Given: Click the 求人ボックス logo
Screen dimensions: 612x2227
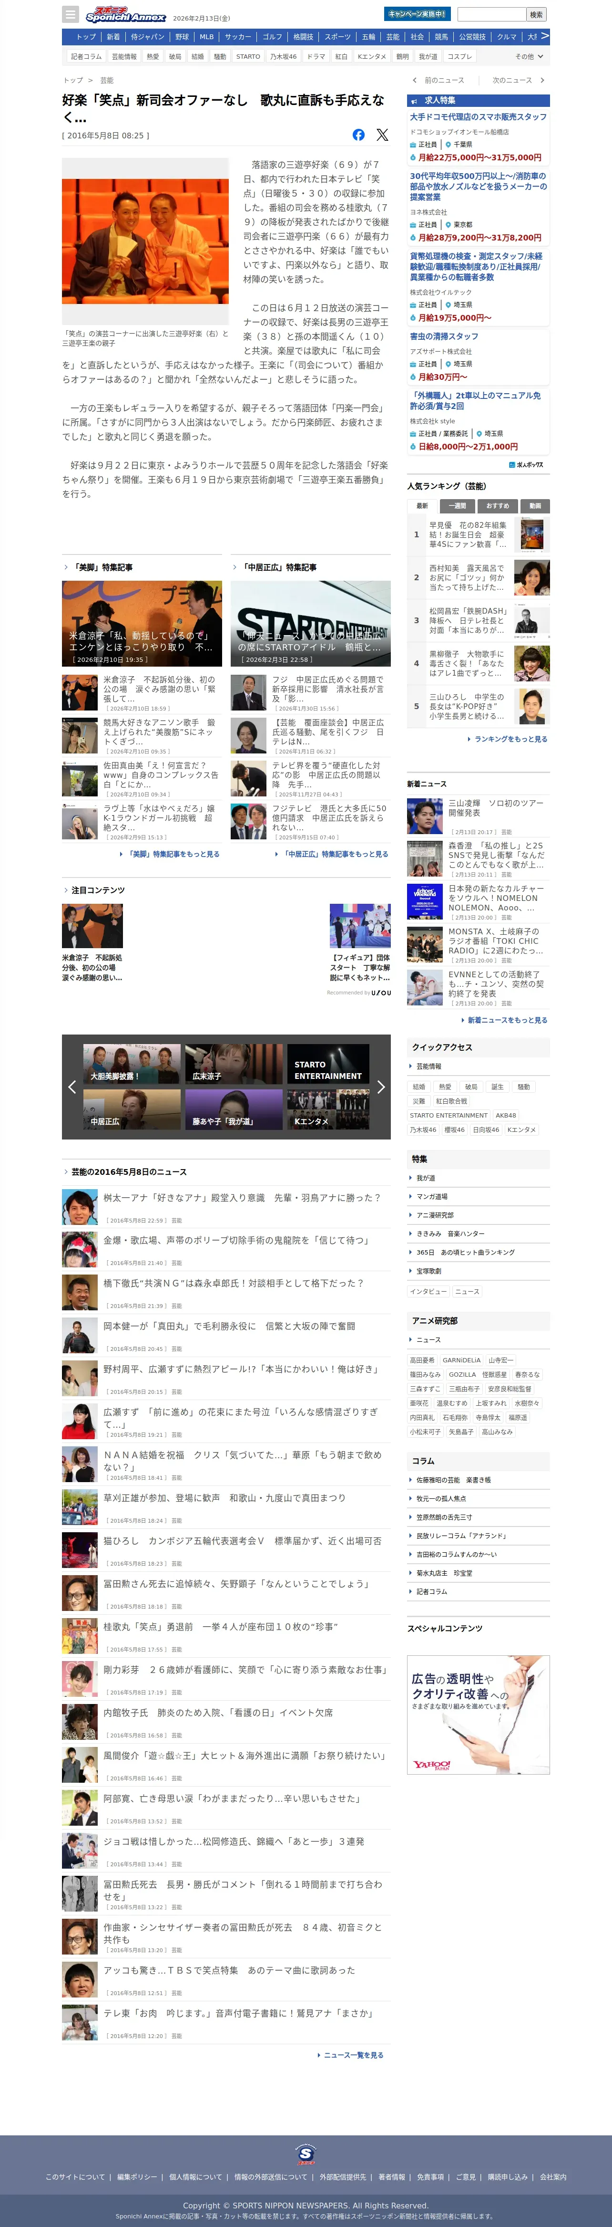Looking at the screenshot, I should click(527, 464).
